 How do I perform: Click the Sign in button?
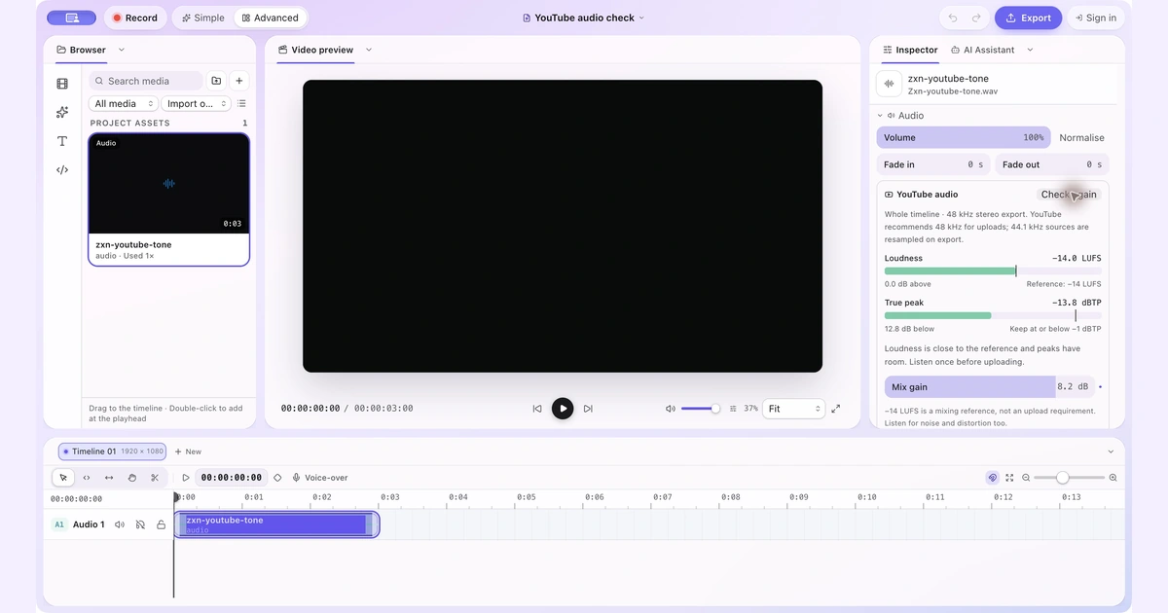1096,18
